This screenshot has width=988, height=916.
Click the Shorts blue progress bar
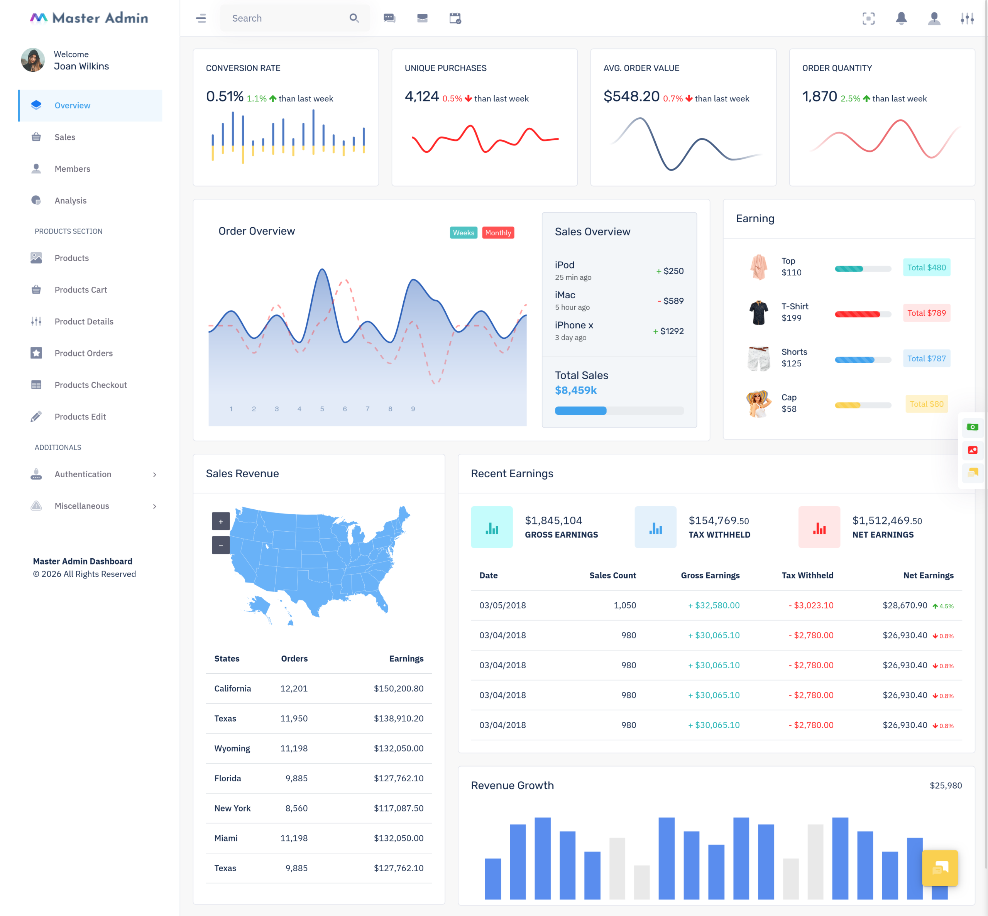pos(863,360)
